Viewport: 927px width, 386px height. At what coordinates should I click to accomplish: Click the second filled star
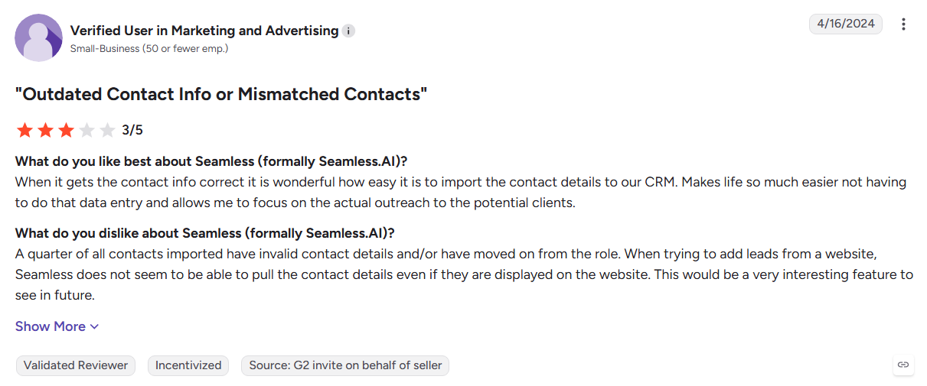46,130
